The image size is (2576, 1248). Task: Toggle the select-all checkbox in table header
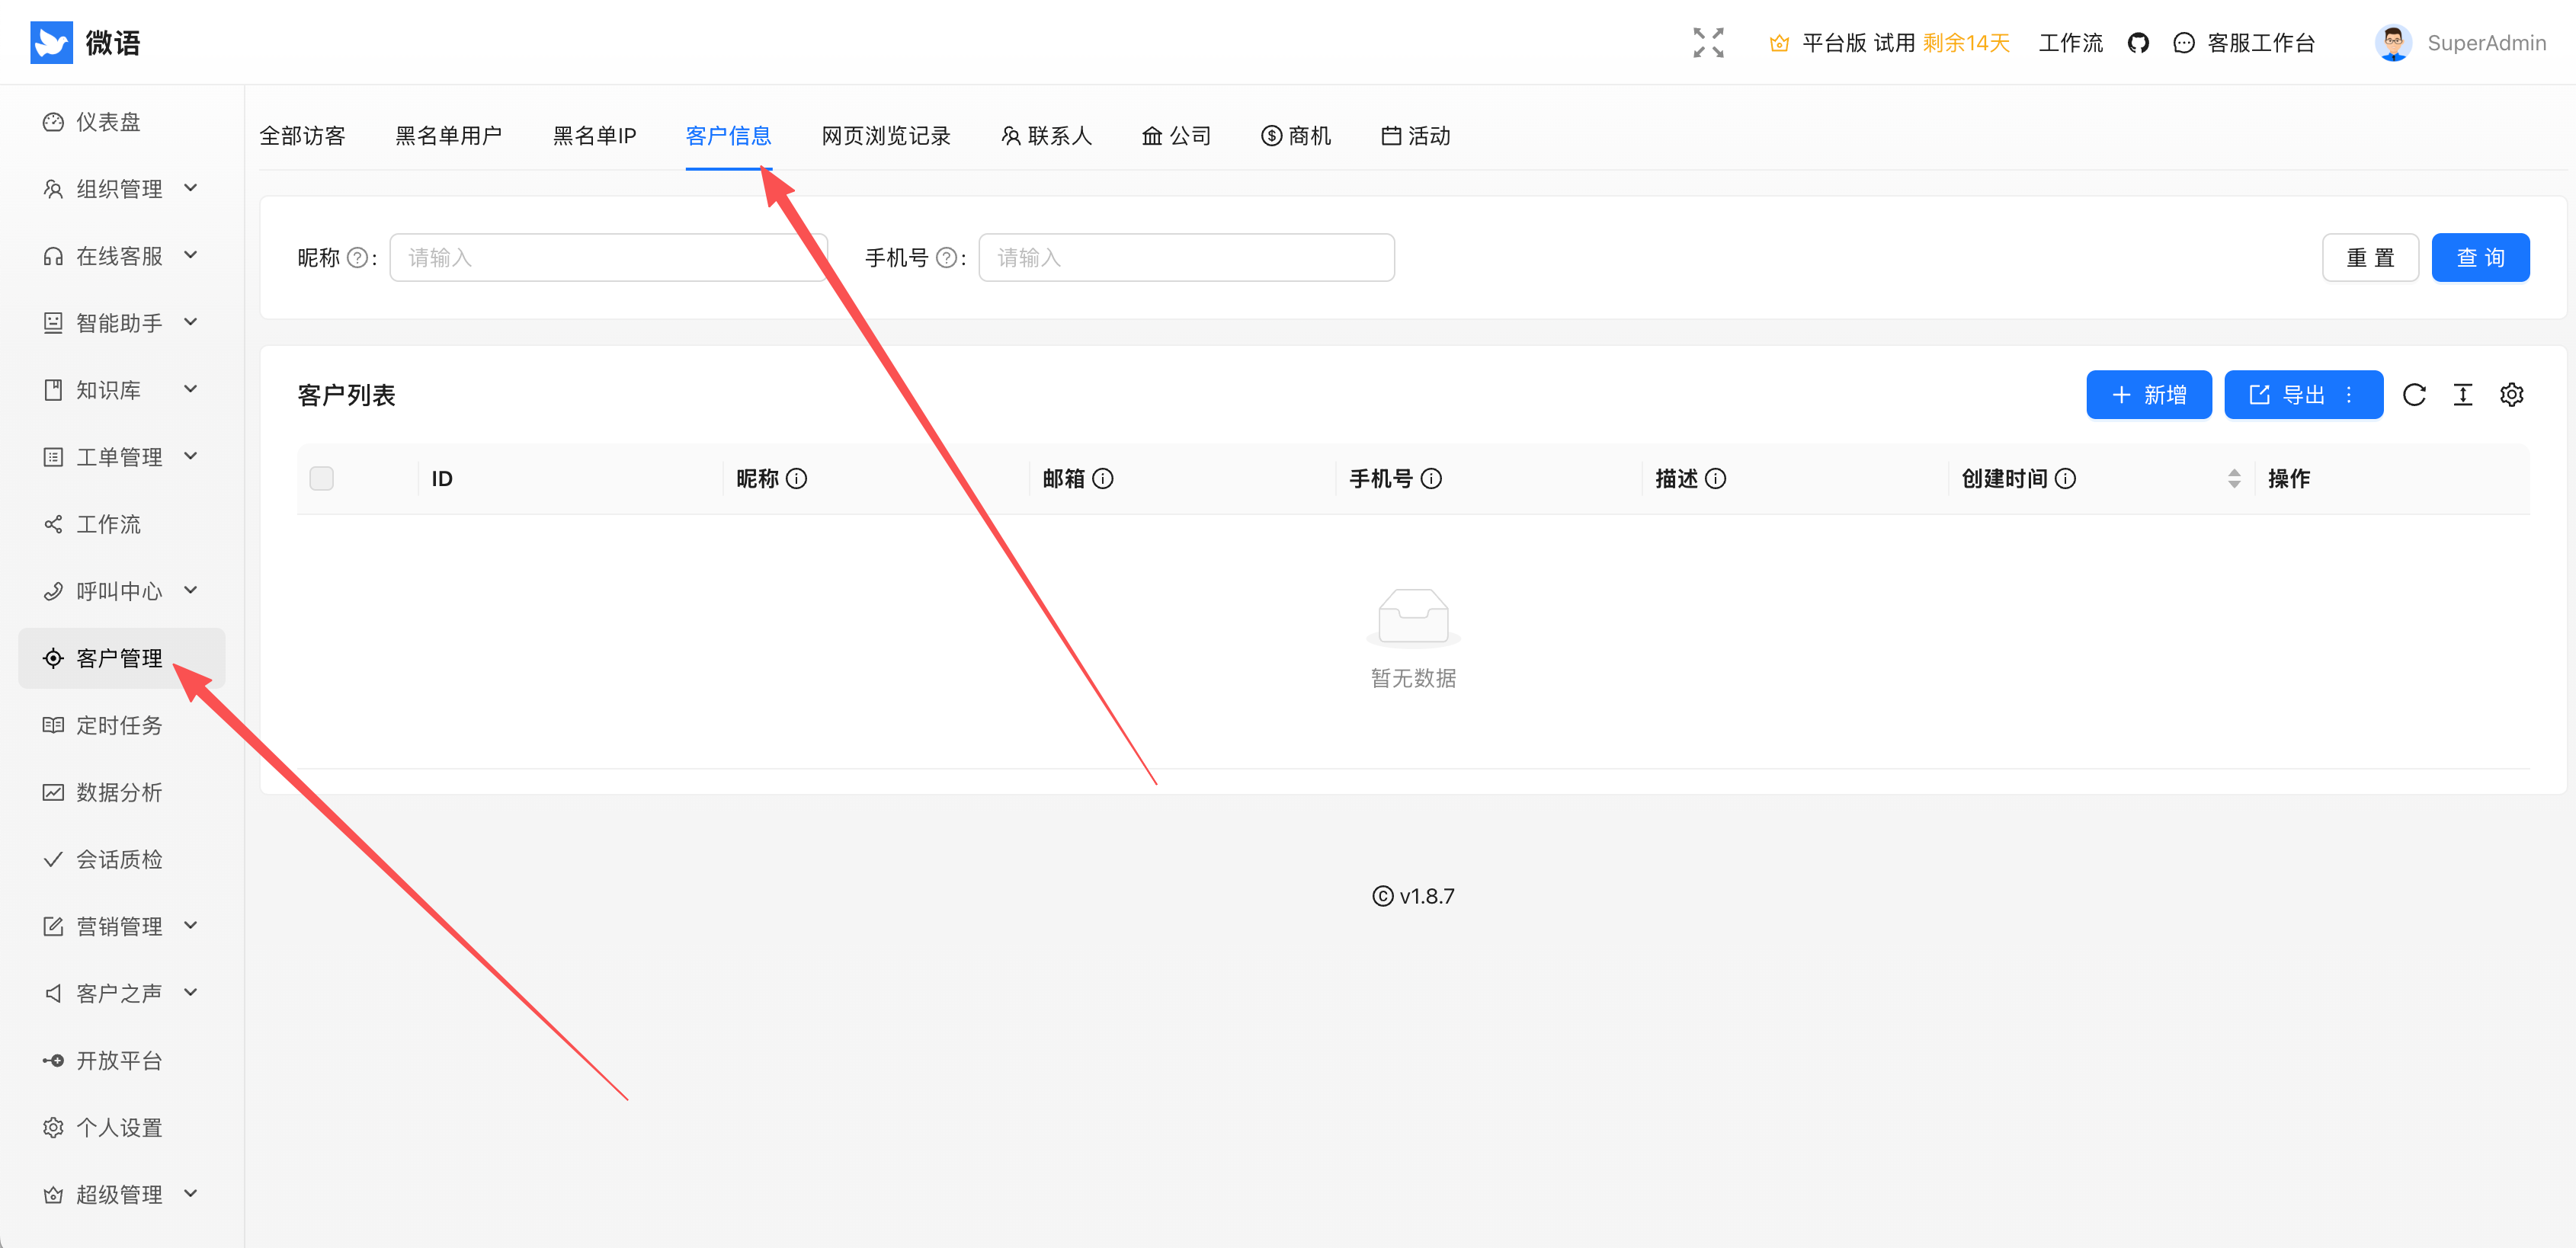(x=321, y=478)
